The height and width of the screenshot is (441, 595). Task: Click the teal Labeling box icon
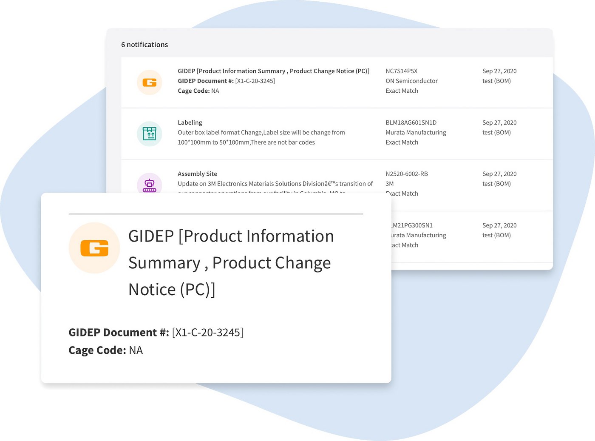coord(149,134)
